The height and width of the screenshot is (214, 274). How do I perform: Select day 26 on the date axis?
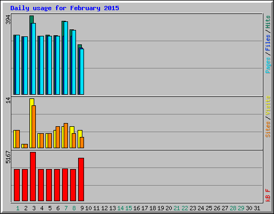point(217,208)
